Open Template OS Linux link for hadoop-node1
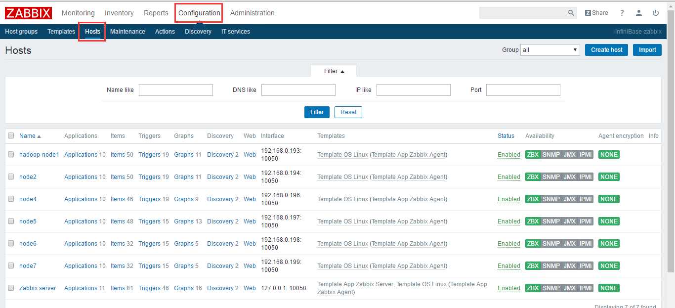The width and height of the screenshot is (675, 308). pyautogui.click(x=342, y=155)
